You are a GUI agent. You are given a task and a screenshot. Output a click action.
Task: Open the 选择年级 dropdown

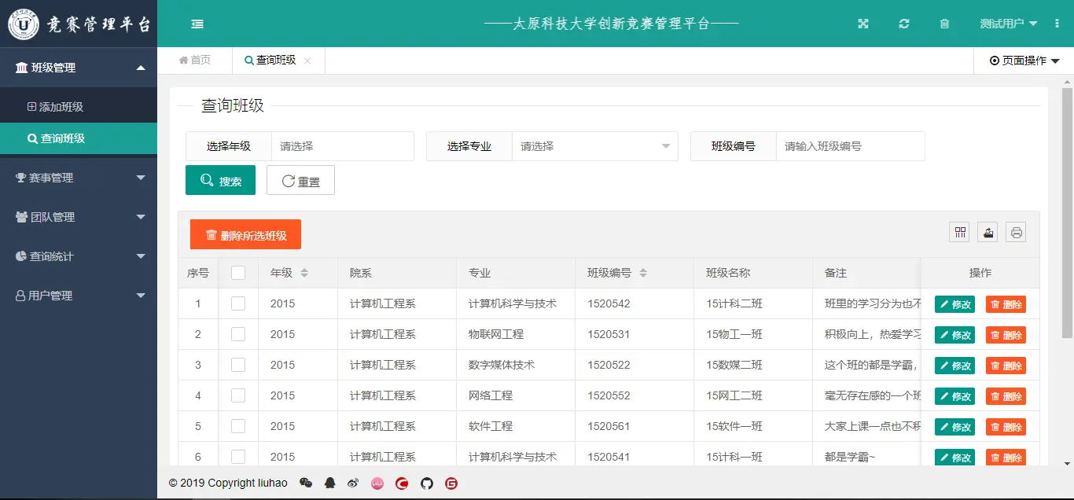click(x=343, y=145)
